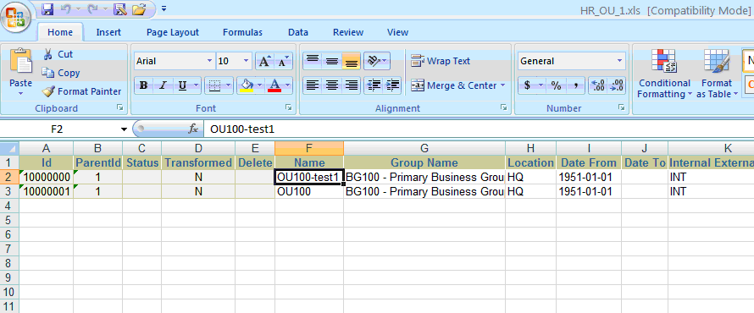The height and width of the screenshot is (313, 754).
Task: Apply Accounting dollar format
Action: (x=528, y=86)
